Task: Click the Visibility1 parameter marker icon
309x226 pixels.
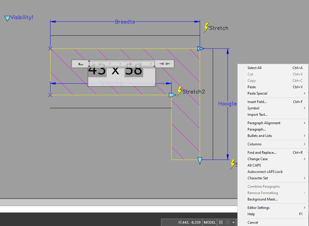Action: coord(7,18)
